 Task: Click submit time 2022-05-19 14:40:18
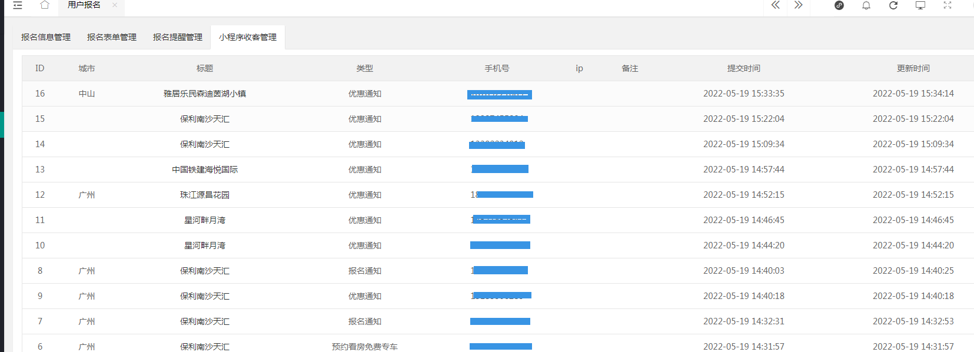point(744,296)
